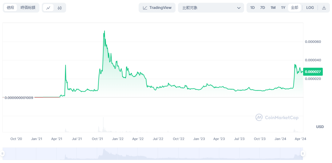
Task: Set chart range to 1Y
Action: pos(283,8)
